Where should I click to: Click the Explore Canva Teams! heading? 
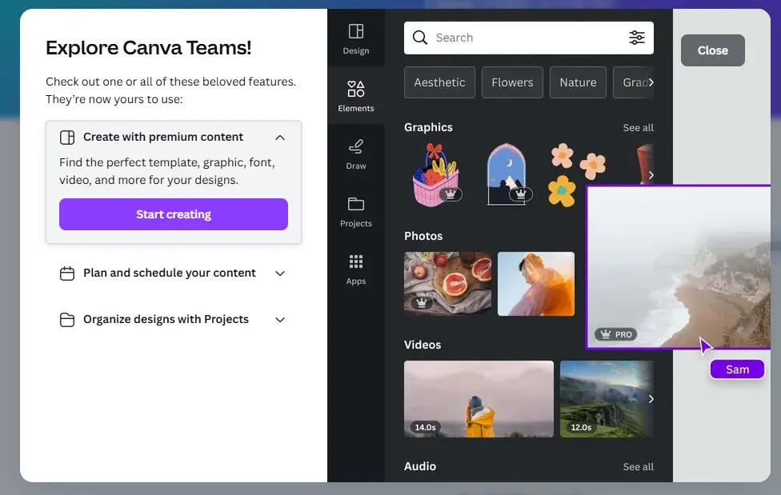pyautogui.click(x=148, y=48)
